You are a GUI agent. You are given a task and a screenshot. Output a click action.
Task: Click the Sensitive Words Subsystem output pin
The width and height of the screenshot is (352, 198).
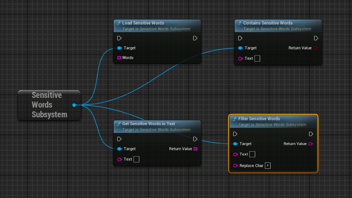pyautogui.click(x=74, y=105)
